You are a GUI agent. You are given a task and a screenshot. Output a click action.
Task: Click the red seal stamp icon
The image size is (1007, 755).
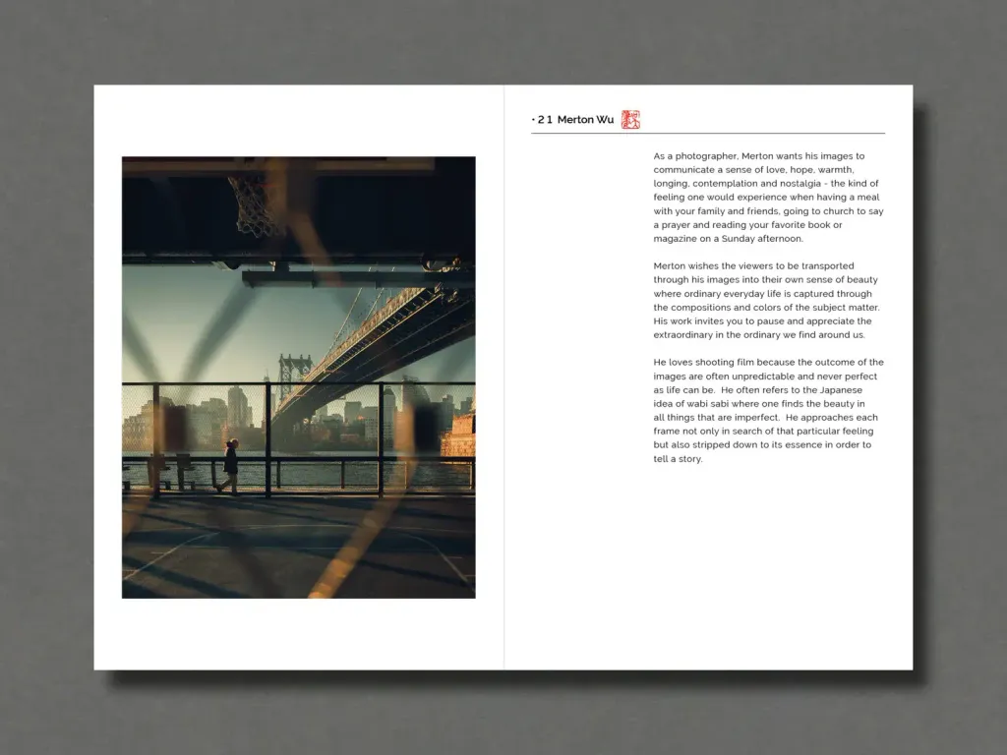pos(630,119)
